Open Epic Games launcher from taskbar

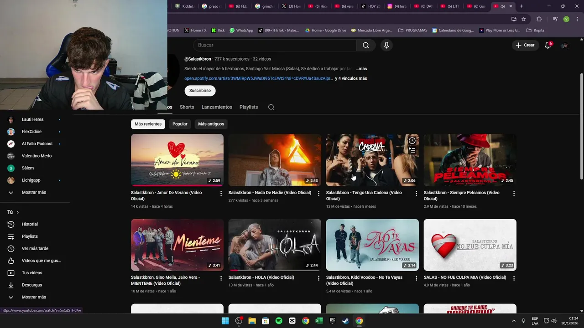pos(333,321)
